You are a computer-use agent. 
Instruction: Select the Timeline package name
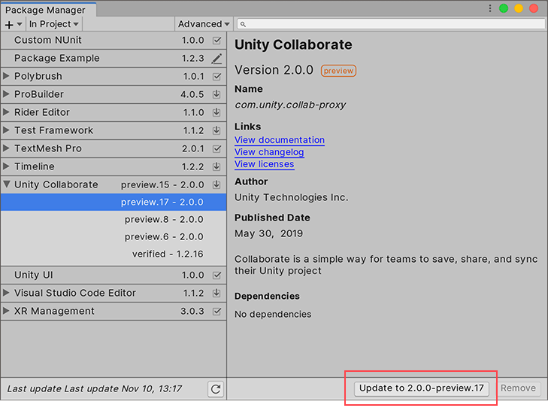click(35, 166)
